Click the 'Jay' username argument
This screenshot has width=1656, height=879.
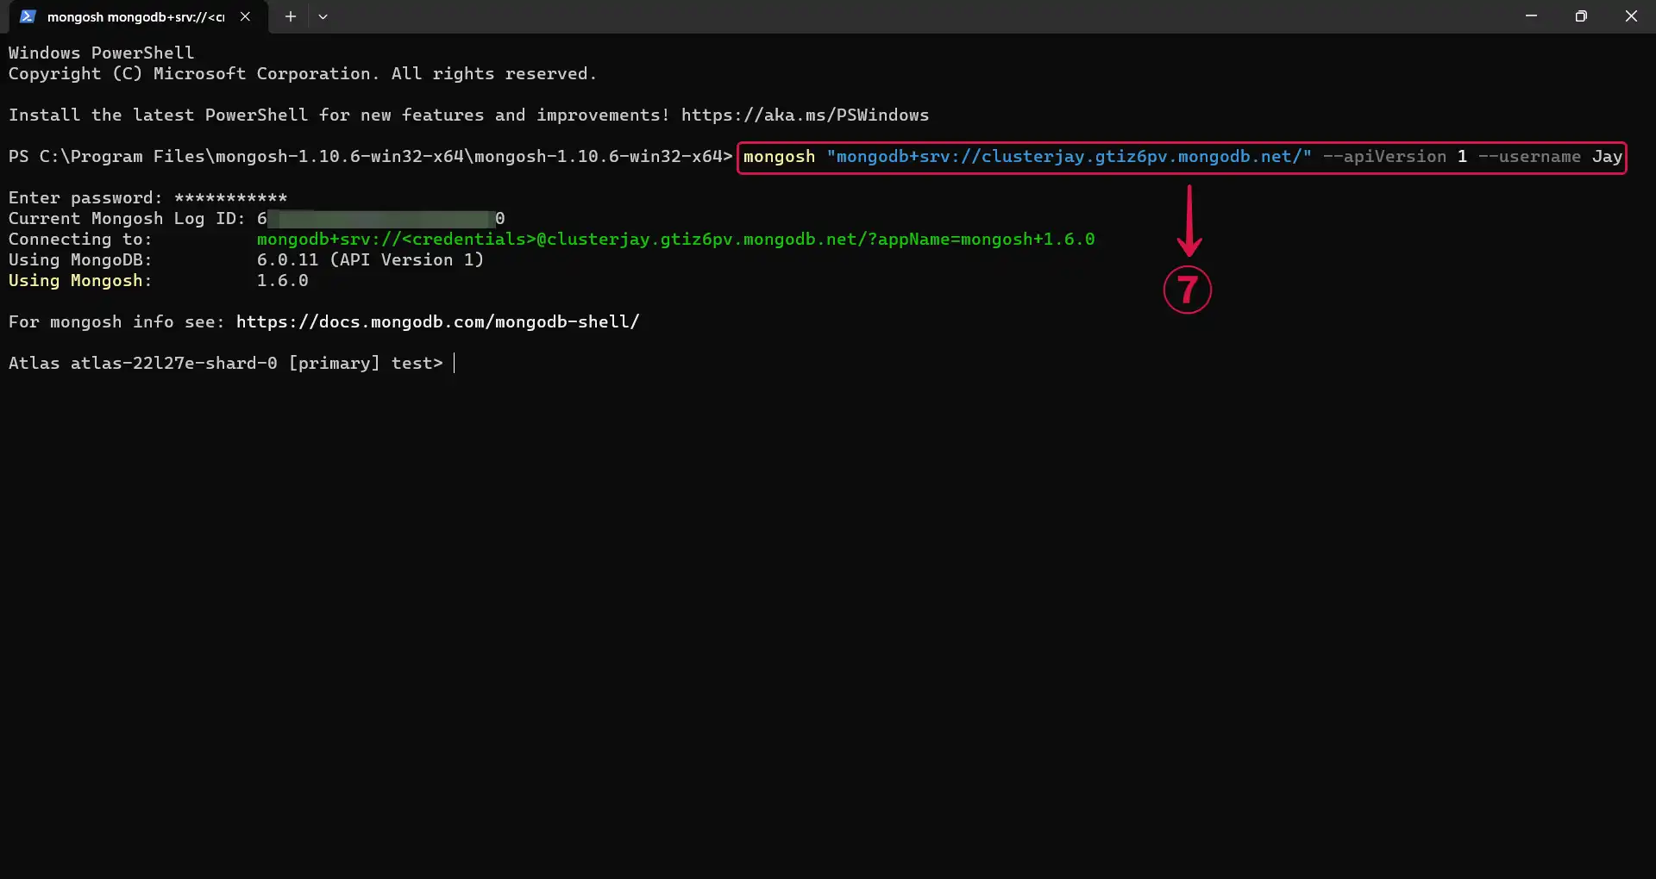[x=1607, y=156]
